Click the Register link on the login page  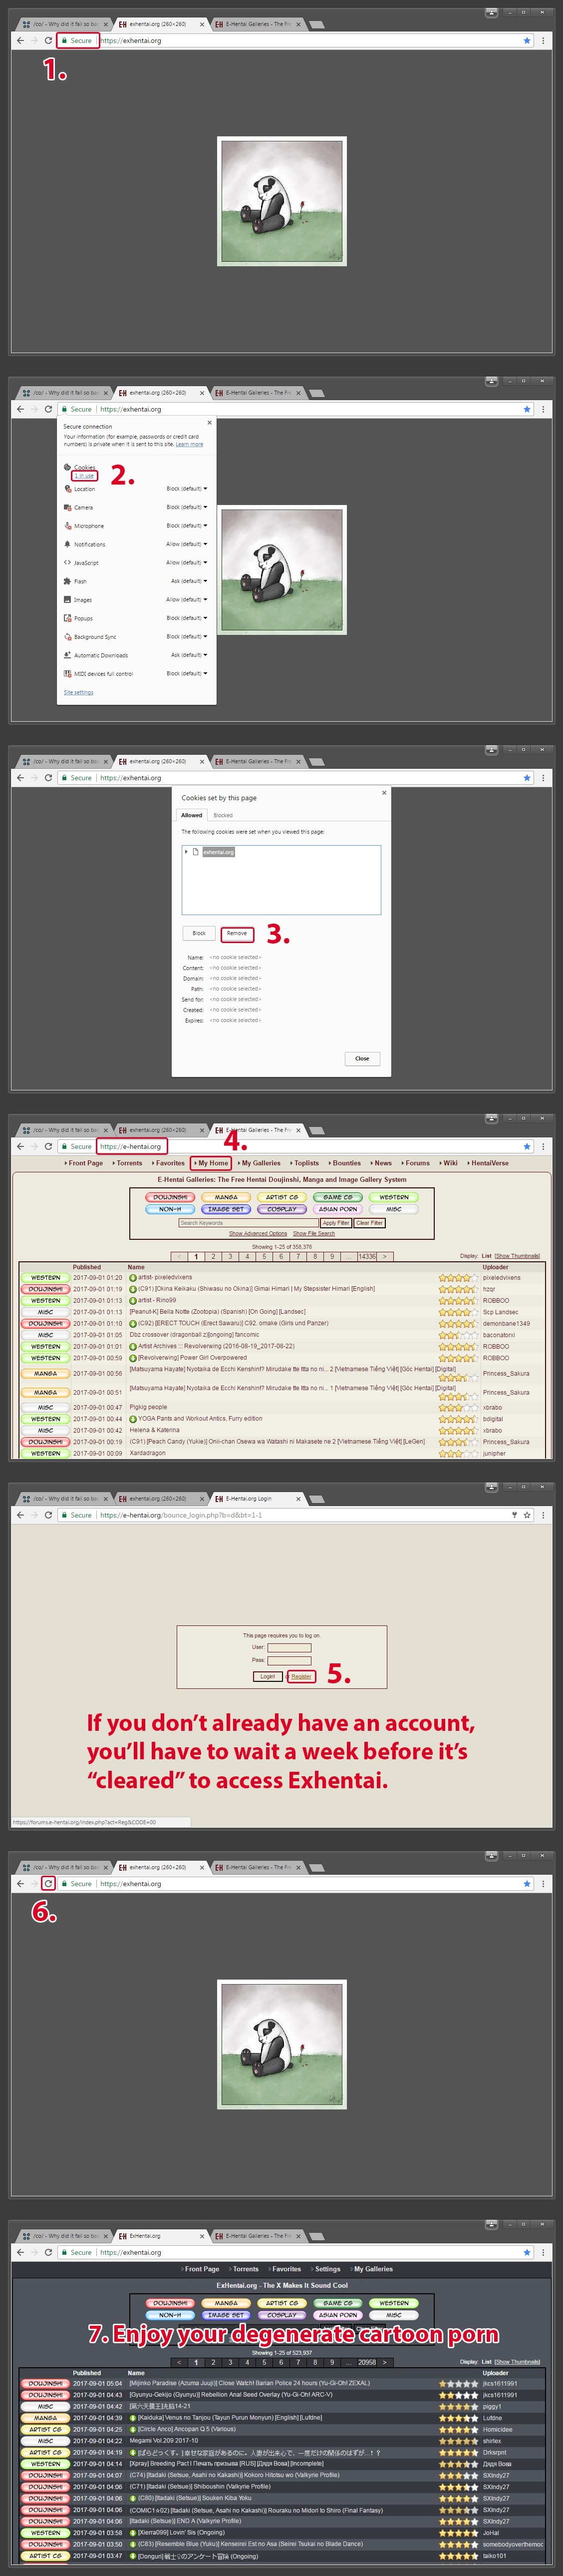(x=301, y=1676)
